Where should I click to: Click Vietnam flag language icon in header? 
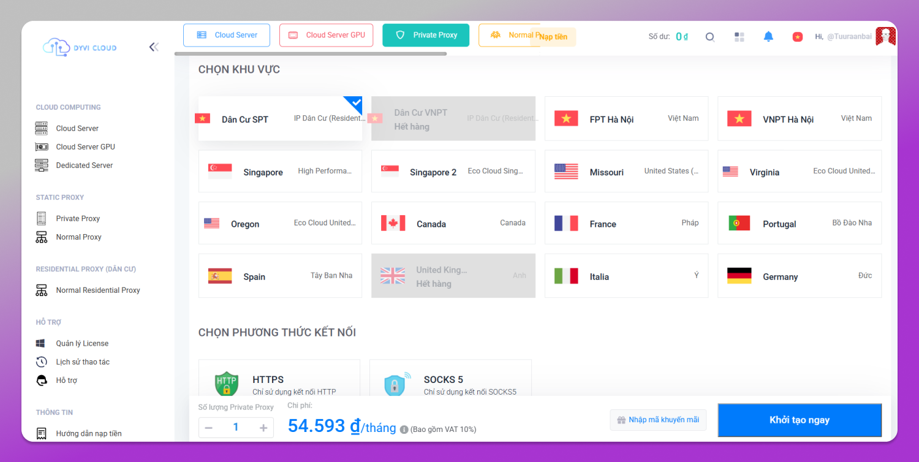798,37
